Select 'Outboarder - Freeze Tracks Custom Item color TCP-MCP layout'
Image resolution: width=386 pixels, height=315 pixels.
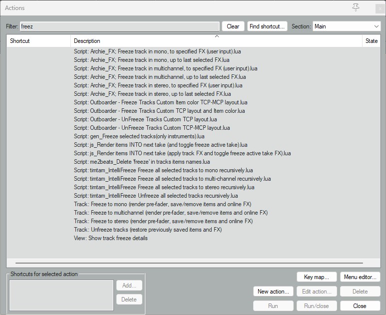161,102
